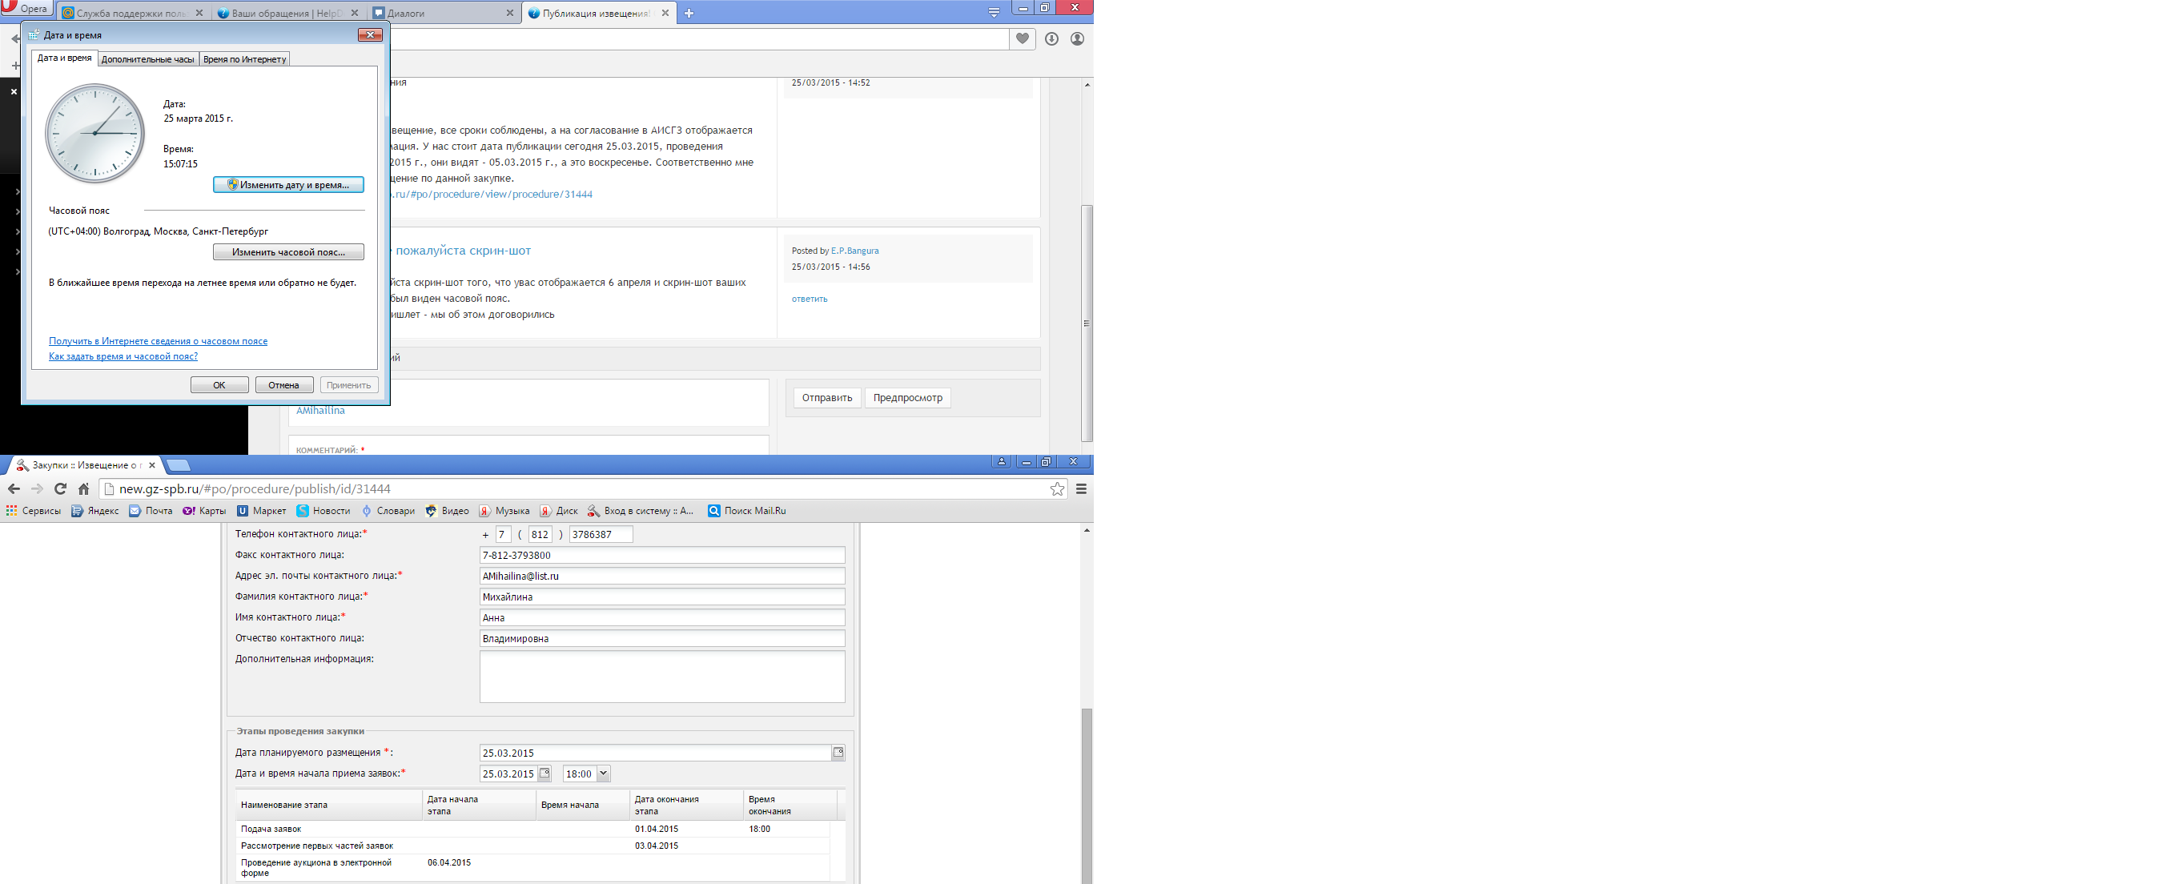
Task: Switch to Дополнительные часы tab
Action: 148,59
